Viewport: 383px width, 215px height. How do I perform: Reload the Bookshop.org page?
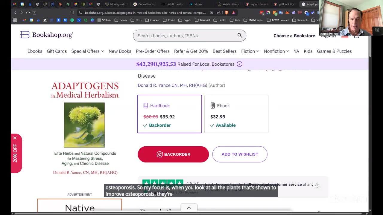coord(28,13)
